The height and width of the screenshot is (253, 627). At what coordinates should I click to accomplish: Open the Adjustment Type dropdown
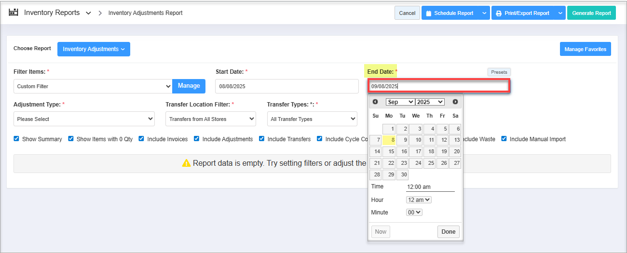click(x=84, y=119)
